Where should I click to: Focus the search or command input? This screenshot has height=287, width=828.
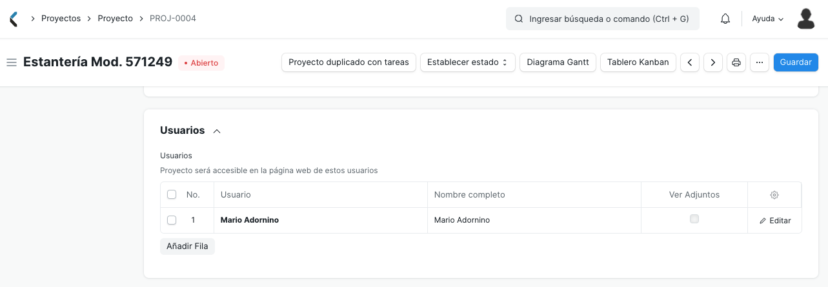[603, 19]
